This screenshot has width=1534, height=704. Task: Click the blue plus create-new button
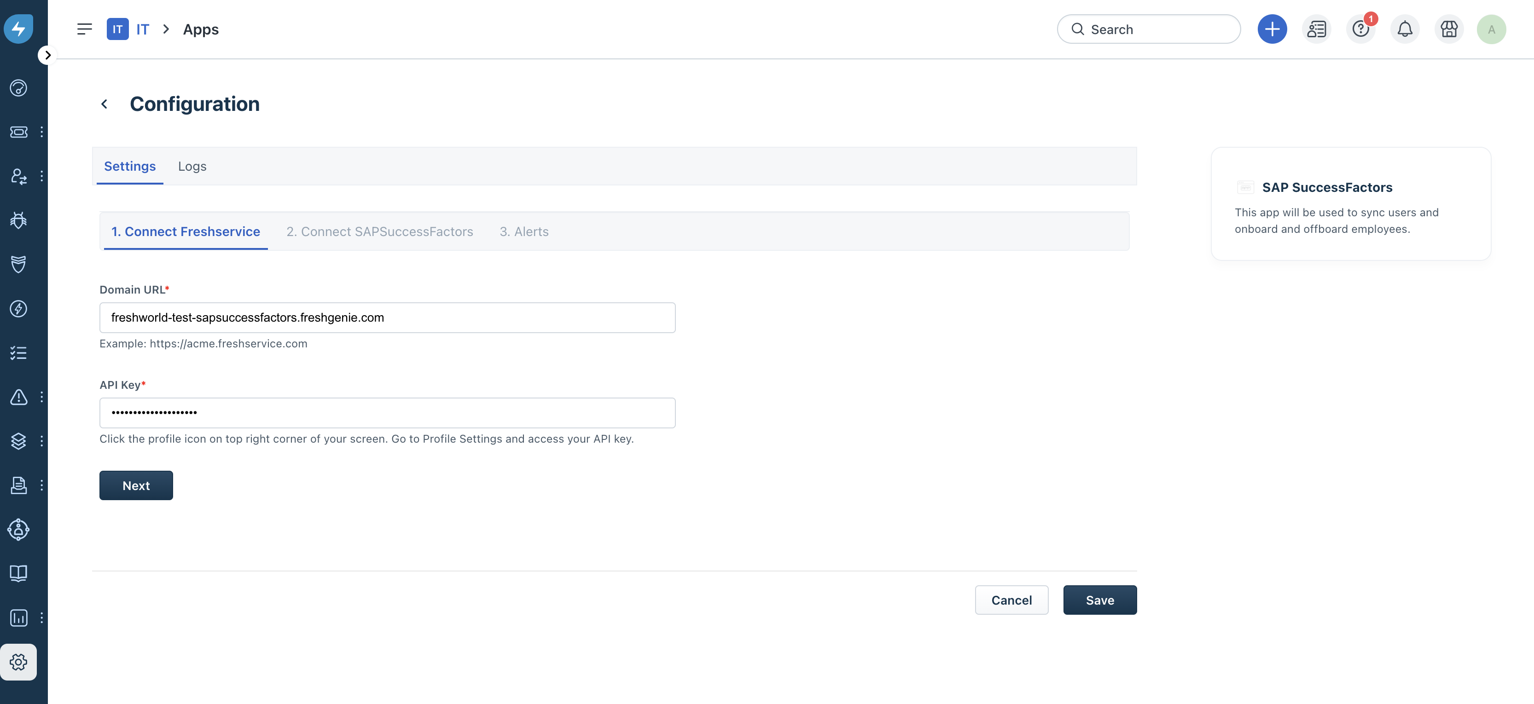pyautogui.click(x=1272, y=29)
